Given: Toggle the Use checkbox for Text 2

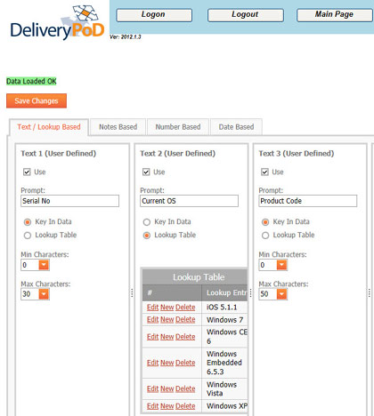Looking at the screenshot, I should 146,172.
